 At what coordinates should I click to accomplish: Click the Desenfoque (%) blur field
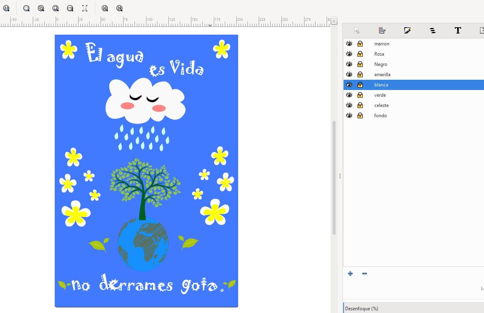tap(414, 308)
